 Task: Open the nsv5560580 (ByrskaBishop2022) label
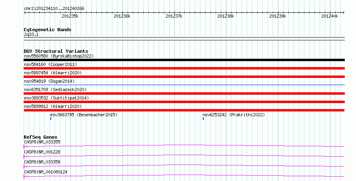59,56
